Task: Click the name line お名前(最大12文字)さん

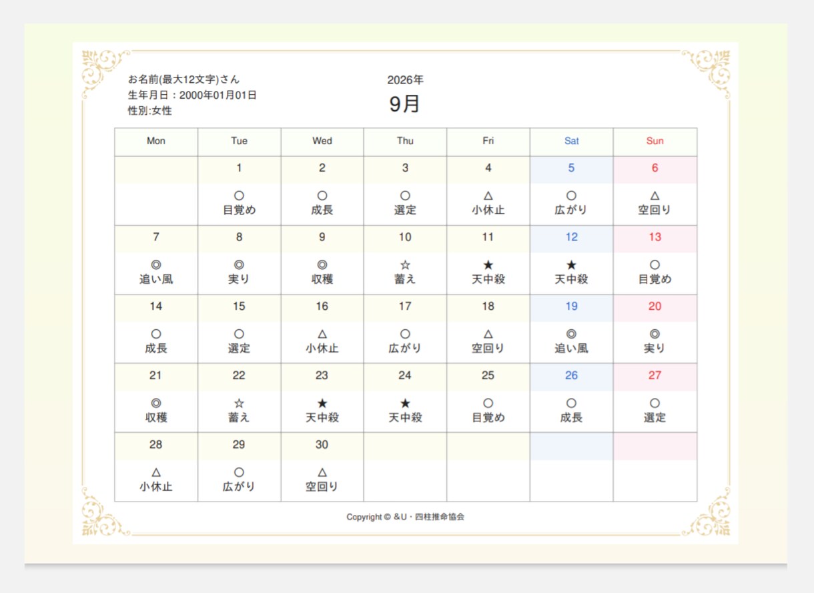Action: point(183,79)
